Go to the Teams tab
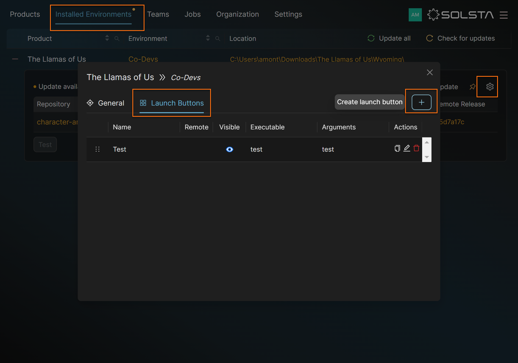Viewport: 518px width, 363px height. [158, 14]
